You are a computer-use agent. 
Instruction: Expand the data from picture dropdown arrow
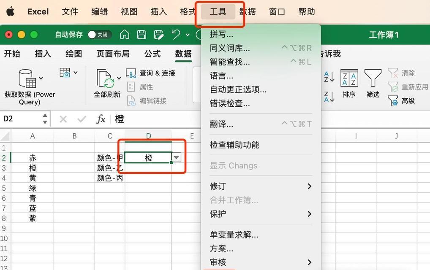[76, 73]
